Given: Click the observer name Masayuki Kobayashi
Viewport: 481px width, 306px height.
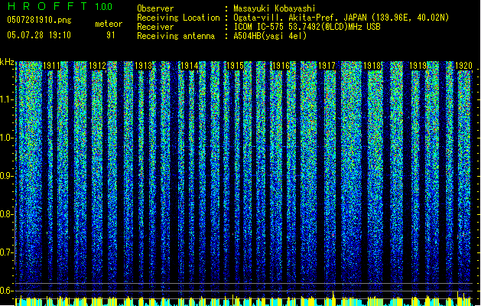Looking at the screenshot, I should [275, 8].
